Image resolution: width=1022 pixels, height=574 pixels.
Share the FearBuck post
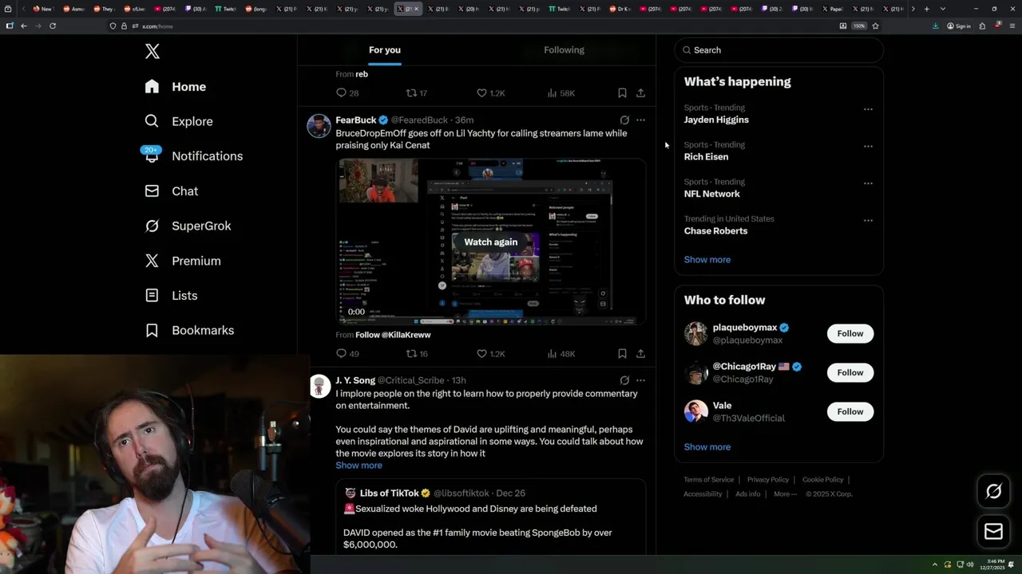click(640, 354)
